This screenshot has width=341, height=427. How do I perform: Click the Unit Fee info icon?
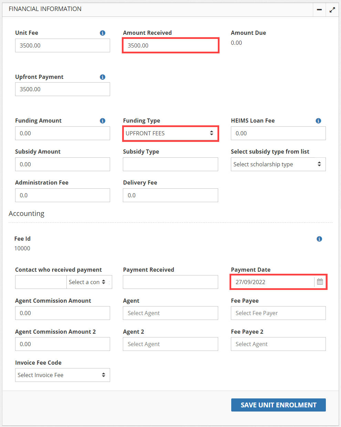click(x=103, y=33)
